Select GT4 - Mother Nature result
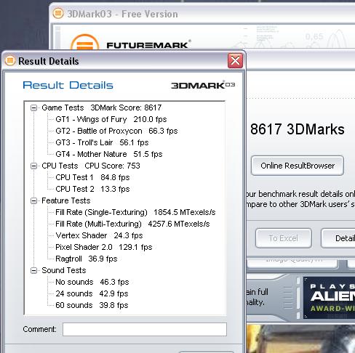Viewport: 355px width, 353px height. click(109, 154)
